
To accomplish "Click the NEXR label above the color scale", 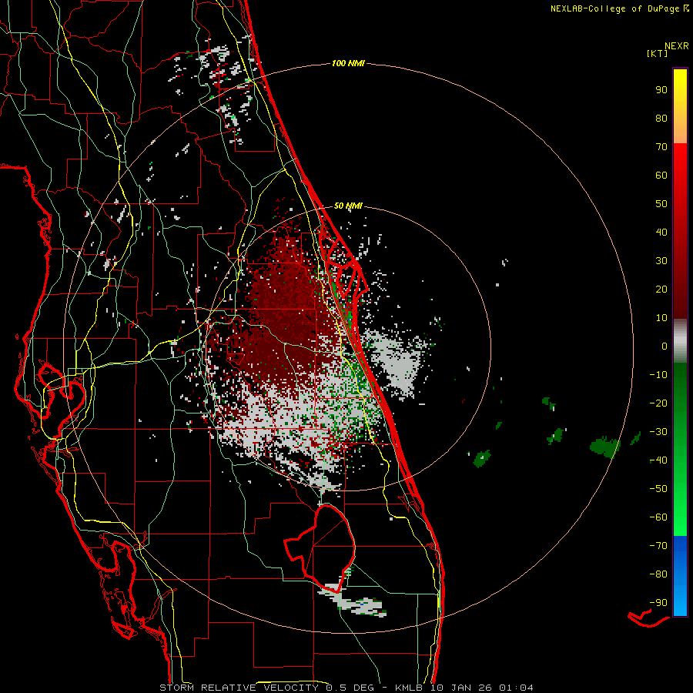I will (677, 46).
